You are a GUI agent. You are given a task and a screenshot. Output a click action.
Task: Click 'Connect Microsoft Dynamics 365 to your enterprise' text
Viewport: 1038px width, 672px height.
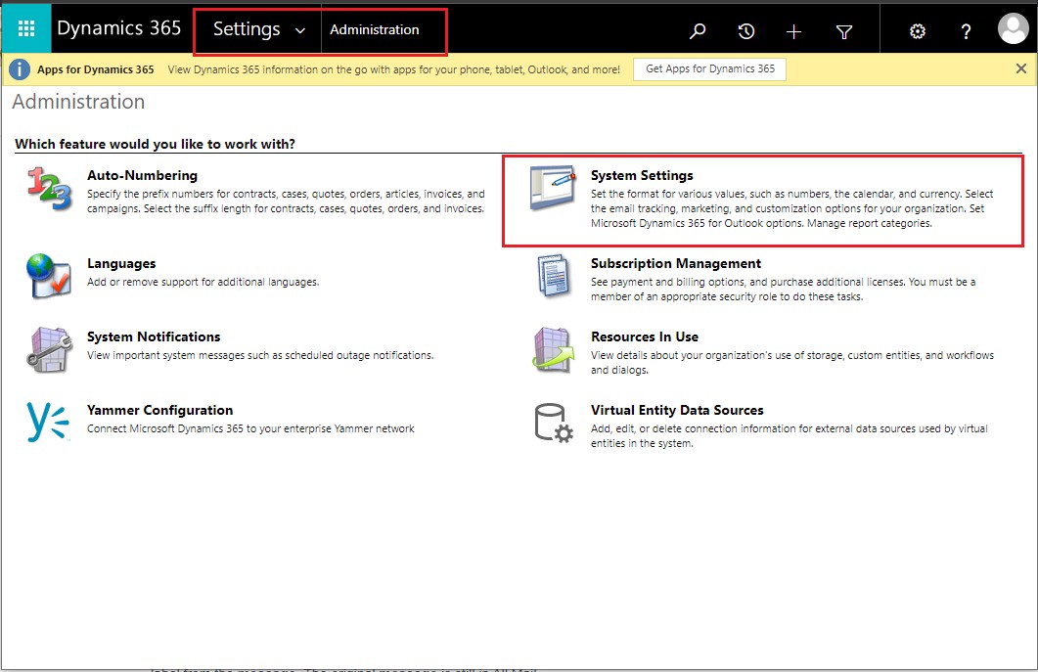click(x=250, y=429)
